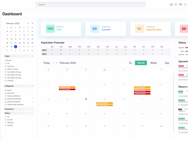The image size is (188, 141).
Task: Click the Current status color bar
Action: 187,55
